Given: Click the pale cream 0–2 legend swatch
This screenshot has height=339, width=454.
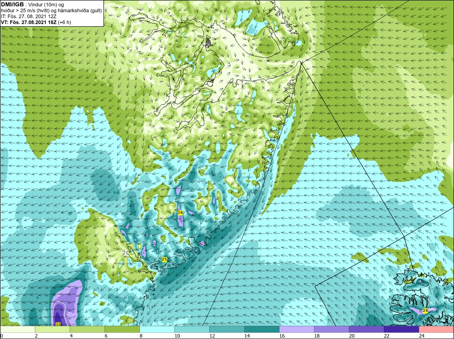Looking at the screenshot, I should pos(17,329).
